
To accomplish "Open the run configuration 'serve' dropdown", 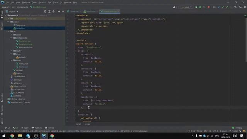I will point(187,7).
